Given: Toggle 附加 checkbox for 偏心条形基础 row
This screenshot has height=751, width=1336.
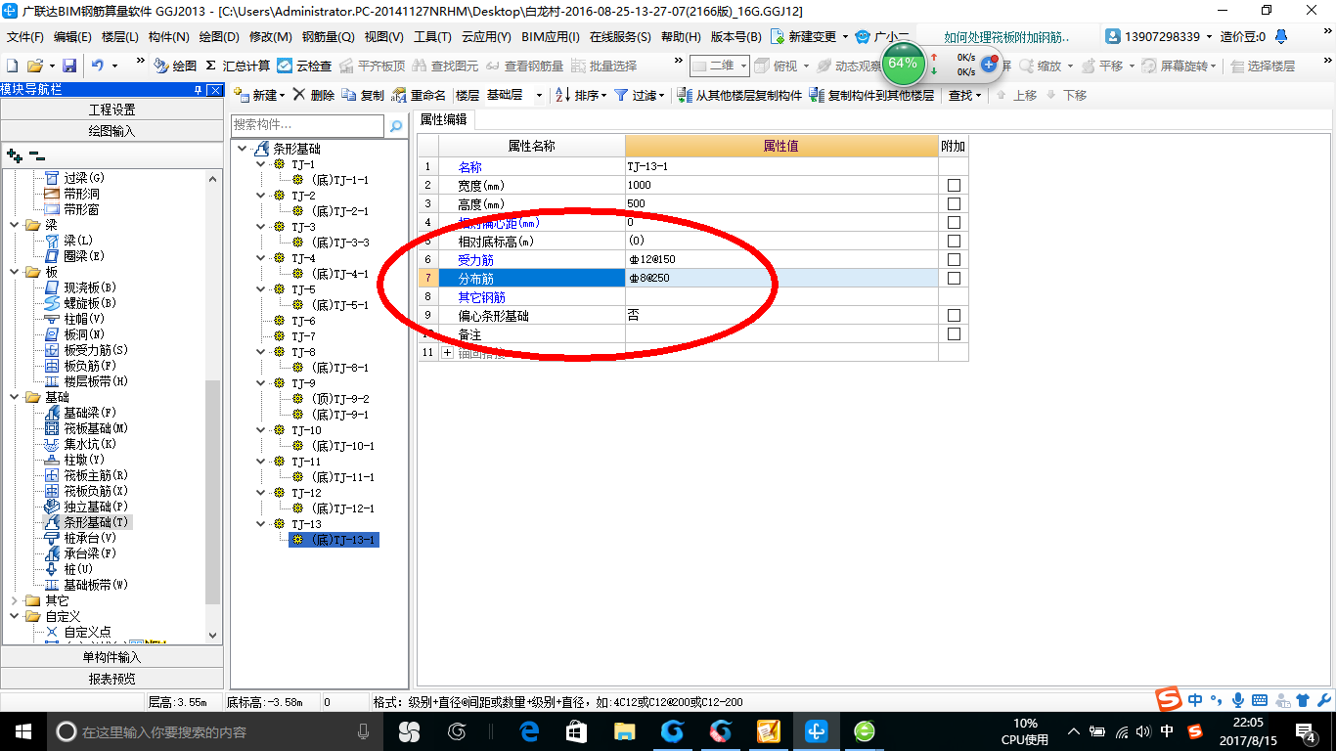Looking at the screenshot, I should [954, 316].
